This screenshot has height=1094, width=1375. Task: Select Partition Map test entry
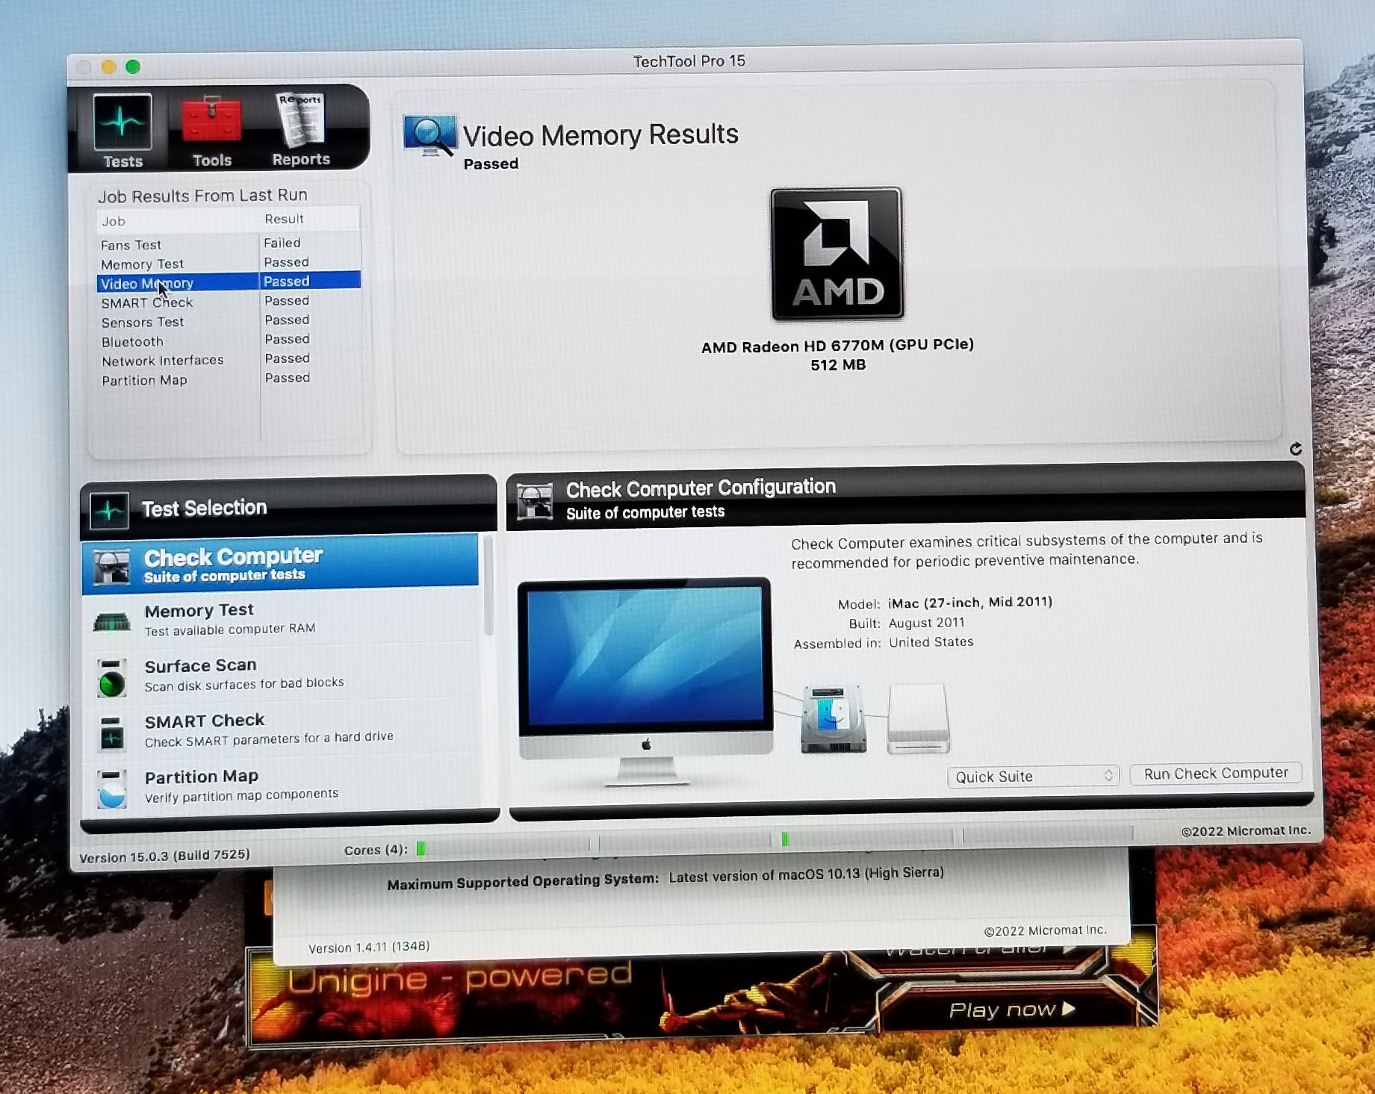pyautogui.click(x=280, y=786)
